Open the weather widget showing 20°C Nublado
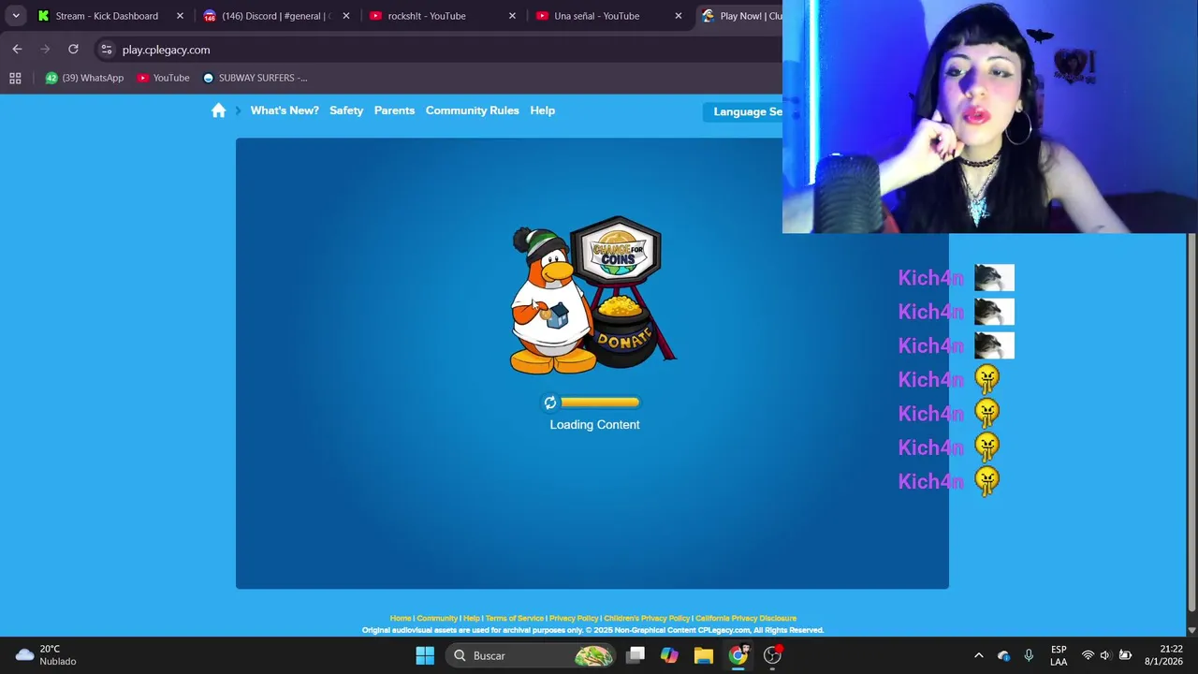 point(47,655)
